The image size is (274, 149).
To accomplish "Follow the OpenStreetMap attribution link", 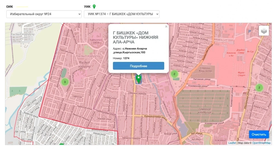I will click(261, 143).
